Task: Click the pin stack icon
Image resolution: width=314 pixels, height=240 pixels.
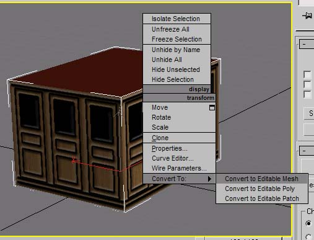Action: (307, 16)
